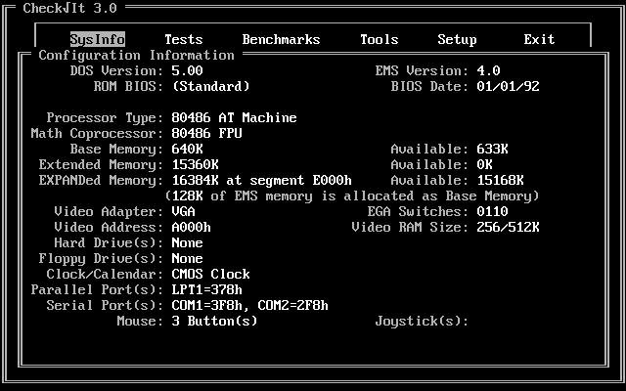Screen dimensions: 626x391
Task: Click the BIOS Date 01/01/92
Action: (508, 86)
